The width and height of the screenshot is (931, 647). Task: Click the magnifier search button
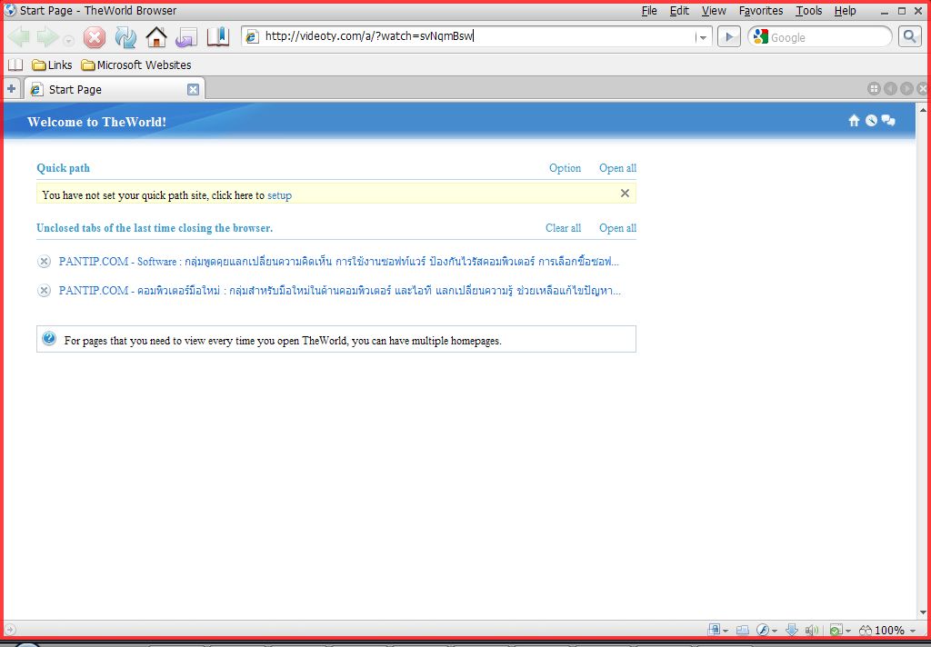[x=909, y=36]
